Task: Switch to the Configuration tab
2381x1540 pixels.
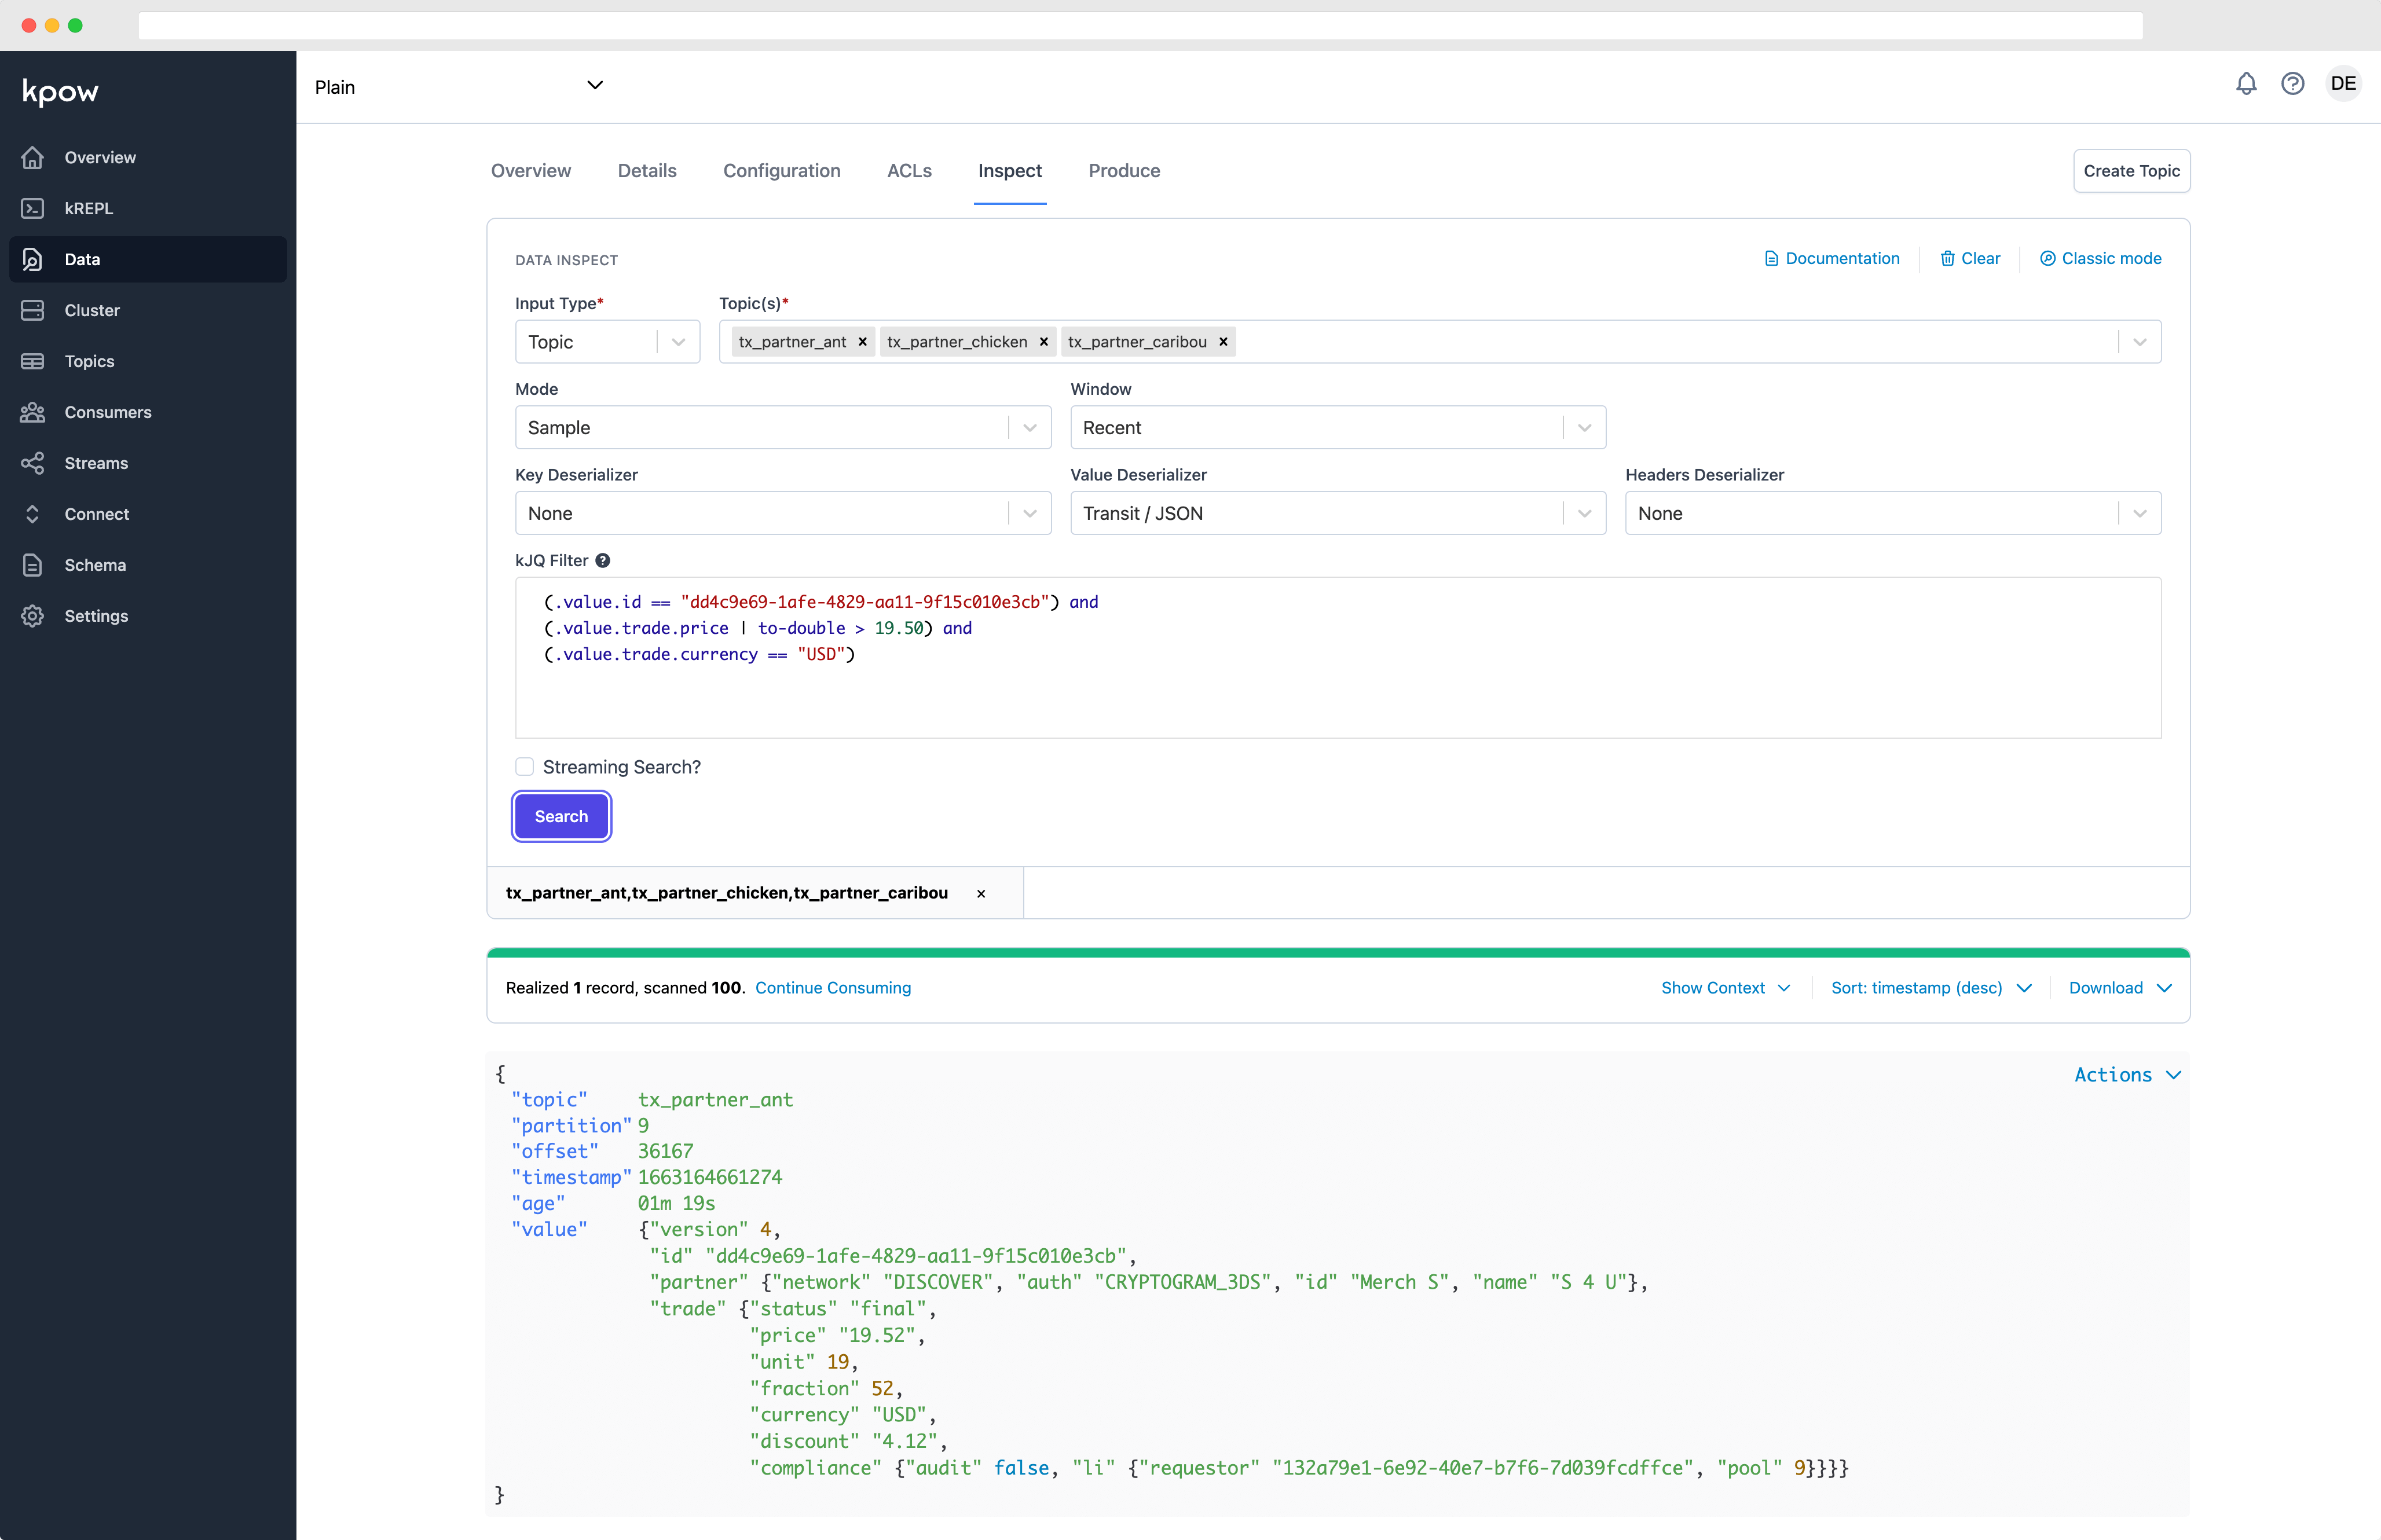Action: 779,170
